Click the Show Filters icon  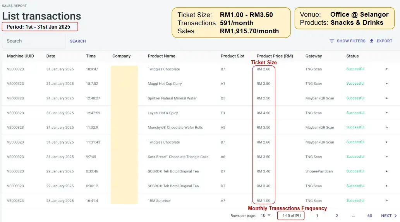point(332,41)
